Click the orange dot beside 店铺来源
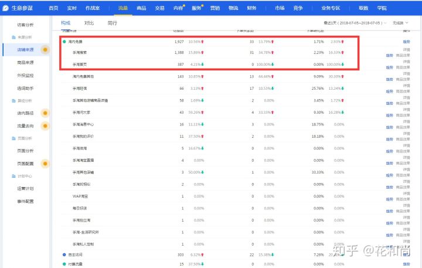422x268 pixels. (46, 49)
